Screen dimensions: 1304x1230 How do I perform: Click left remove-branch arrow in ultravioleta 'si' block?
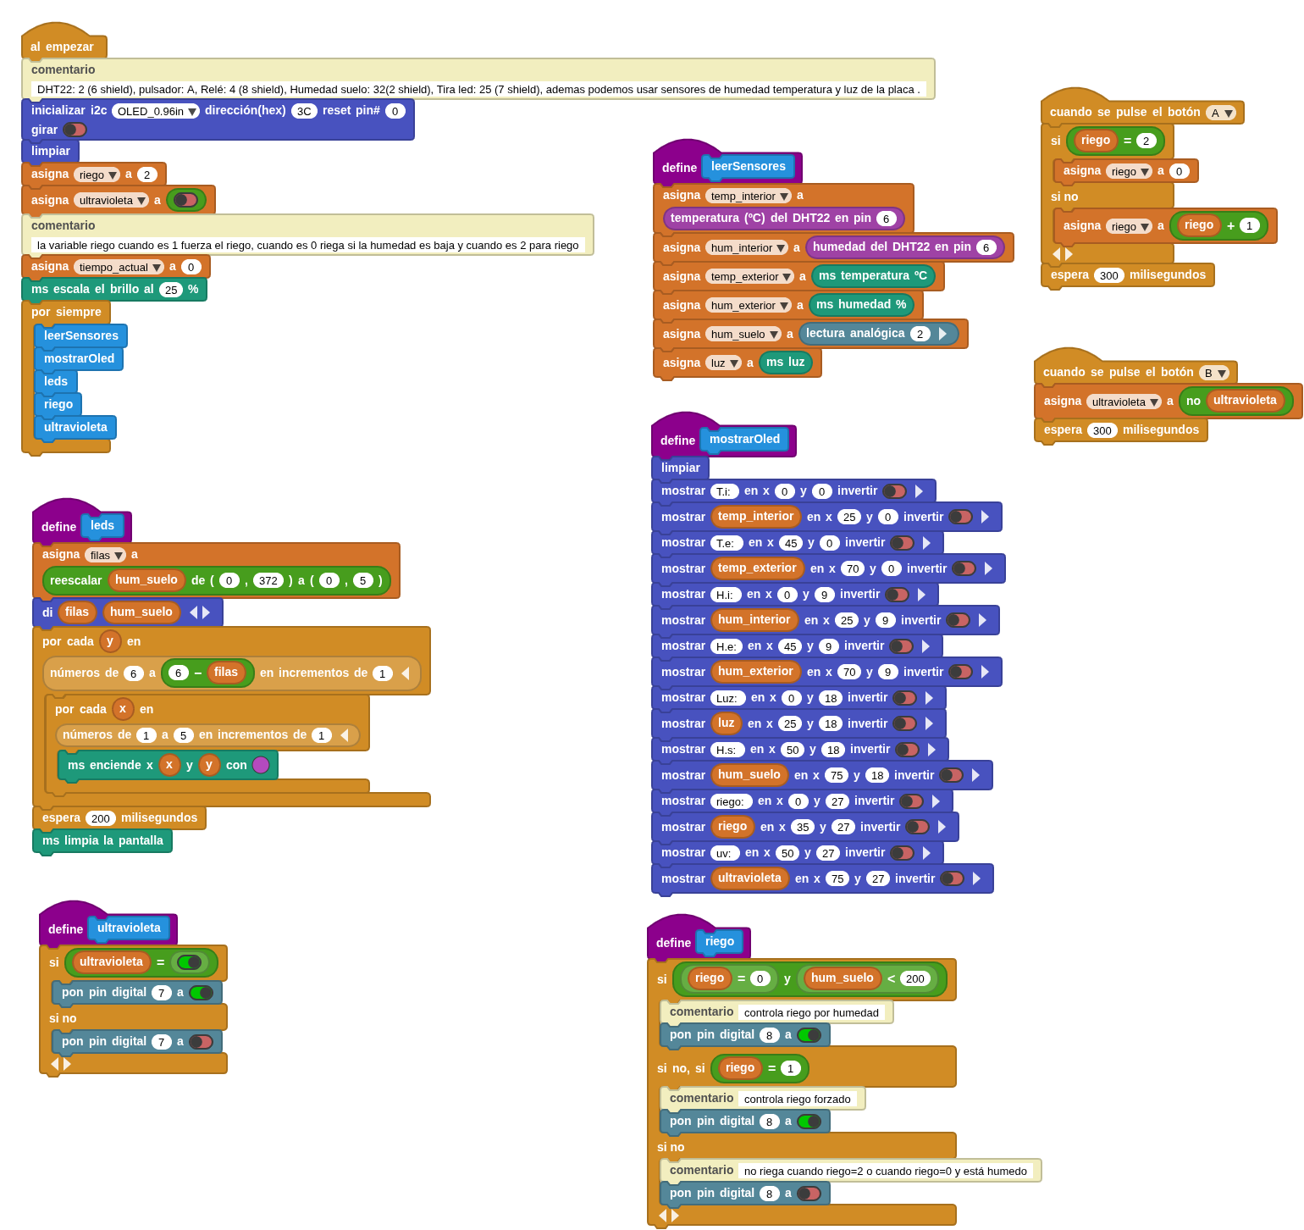point(55,1064)
